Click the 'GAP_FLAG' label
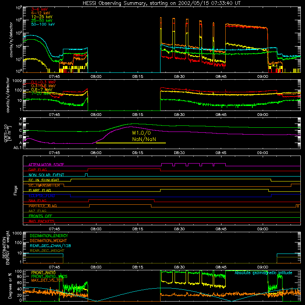Screen dimensions: 305x305 click(38, 170)
